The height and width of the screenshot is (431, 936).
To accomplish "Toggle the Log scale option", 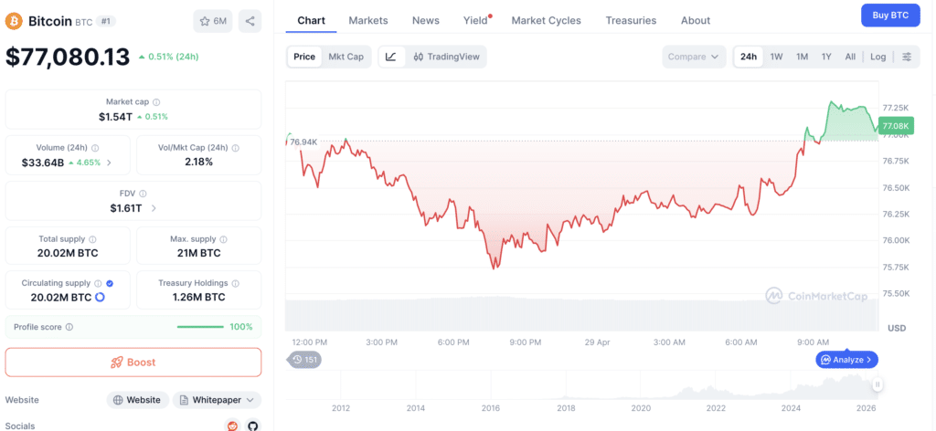I will pyautogui.click(x=877, y=57).
